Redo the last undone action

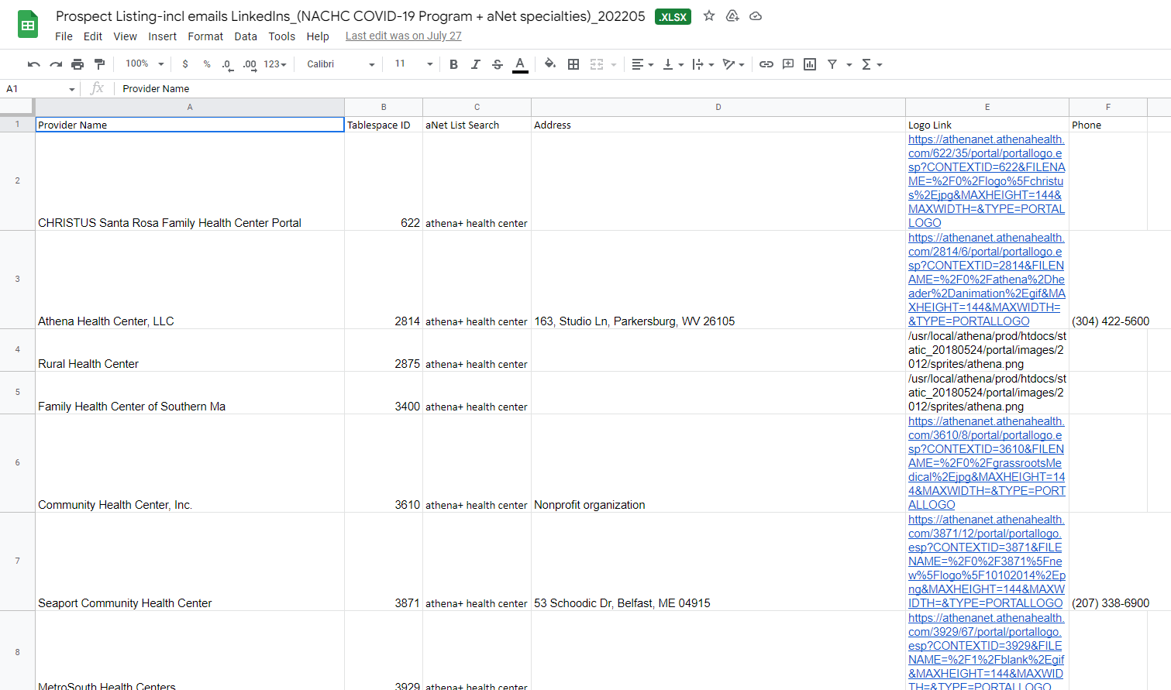(55, 64)
